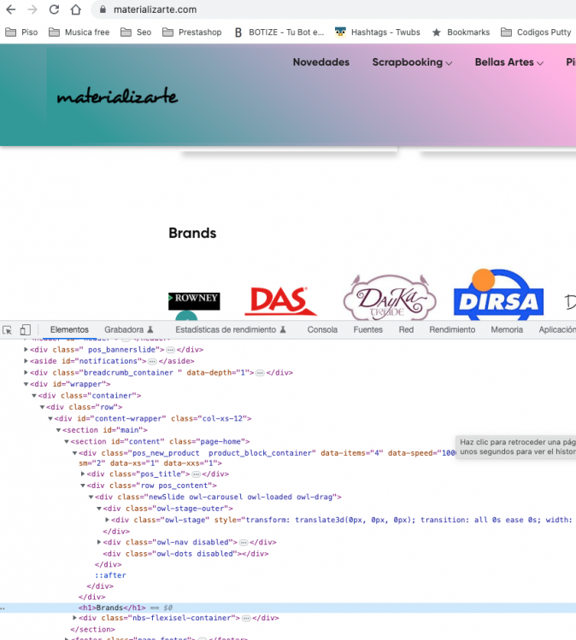The image size is (576, 640).
Task: Open the Bellas Artes dropdown menu
Action: pyautogui.click(x=509, y=62)
